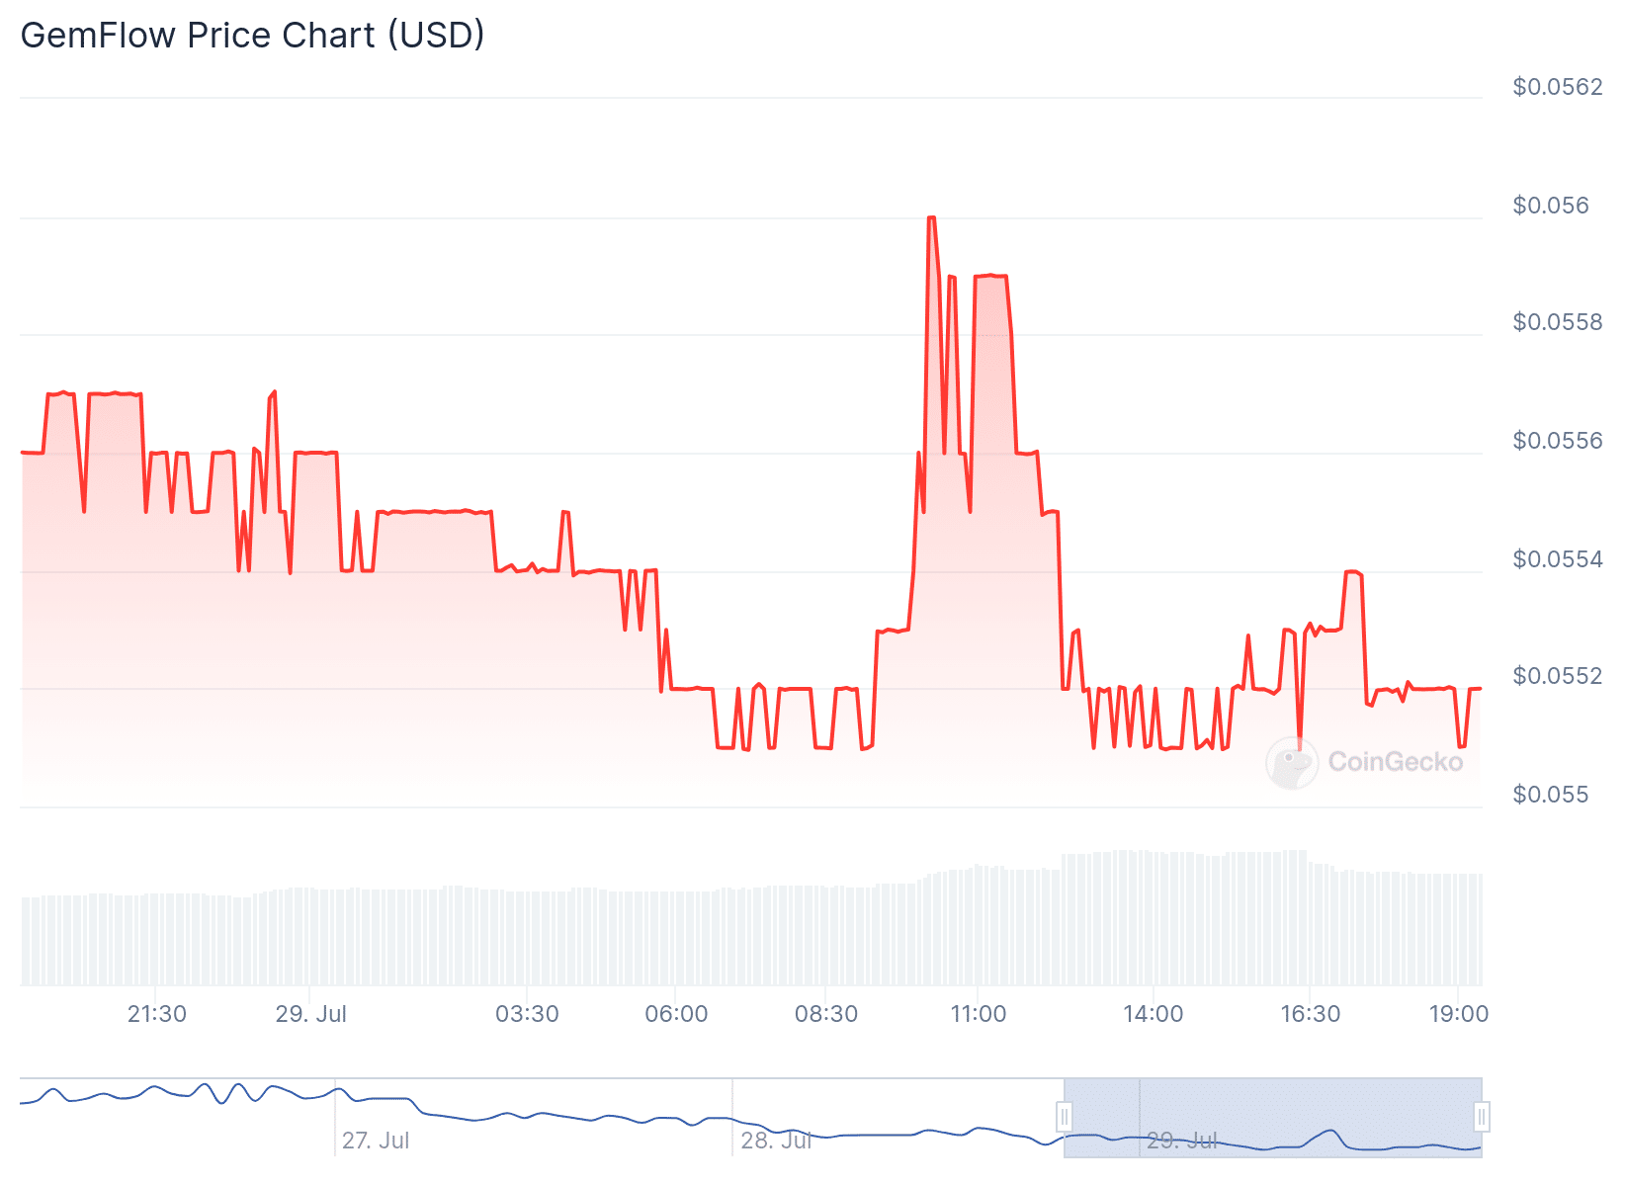Click the 11:00 time axis label
The width and height of the screenshot is (1625, 1186).
tap(979, 1014)
